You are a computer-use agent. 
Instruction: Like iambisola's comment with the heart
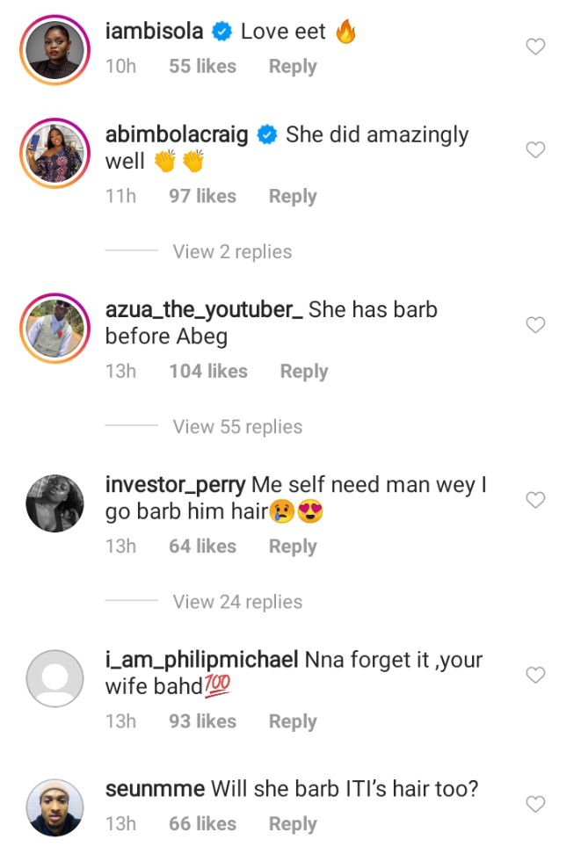coord(534,47)
